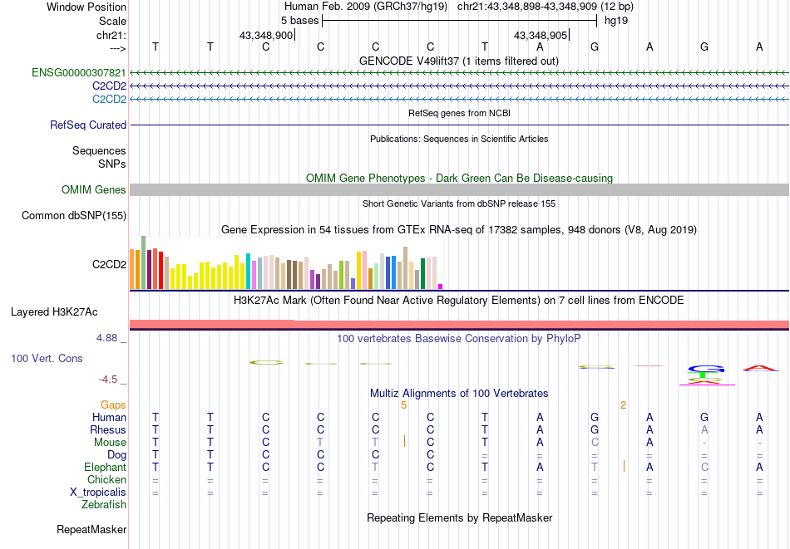
Task: Click Publications: Sequences in Scientific Articles title
Action: point(459,139)
